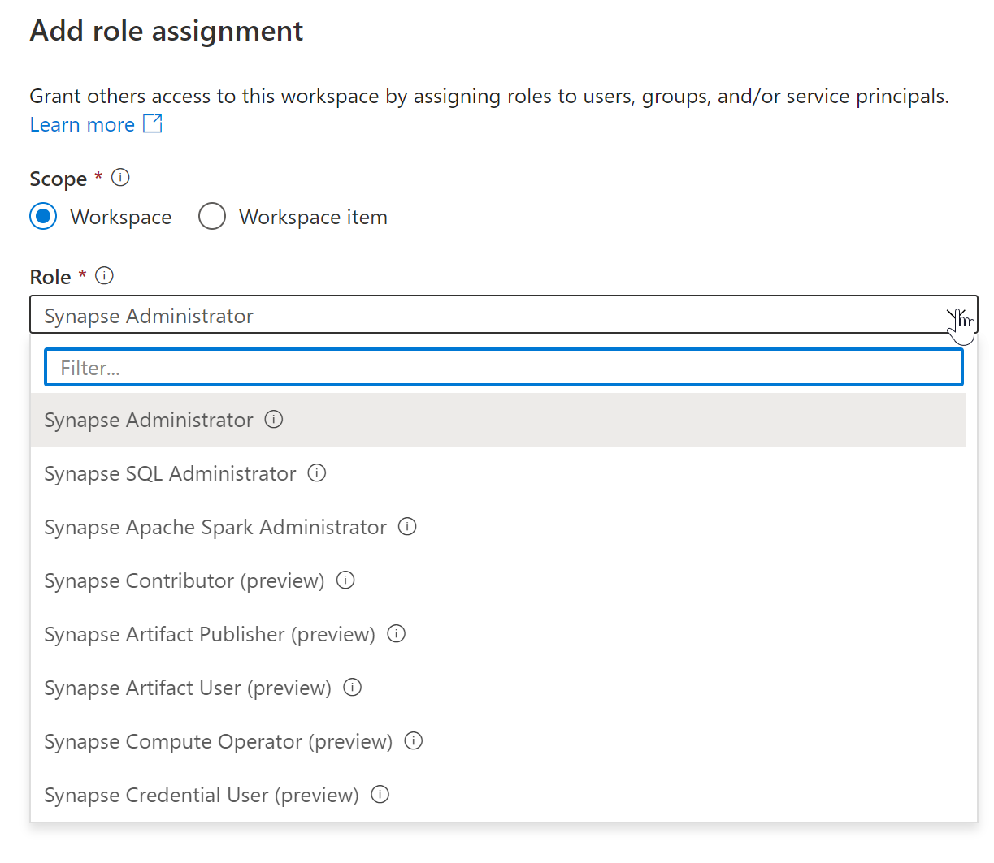Collapse the Role dropdown via chevron arrow
Viewport: 994px width, 863px height.
tap(955, 315)
